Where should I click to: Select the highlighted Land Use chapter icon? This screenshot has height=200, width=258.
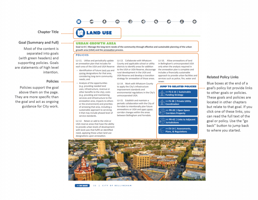tap(79, 21)
